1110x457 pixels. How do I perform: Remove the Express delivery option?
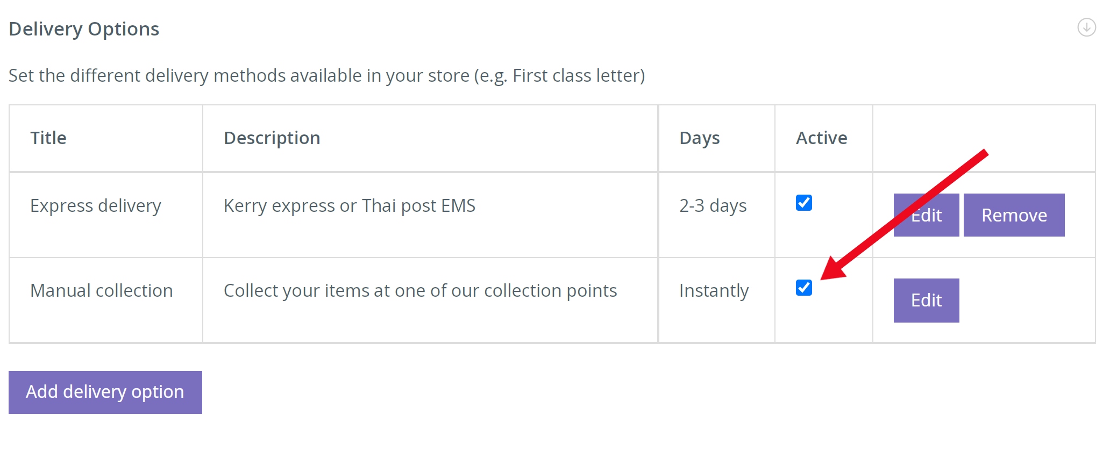point(1014,215)
